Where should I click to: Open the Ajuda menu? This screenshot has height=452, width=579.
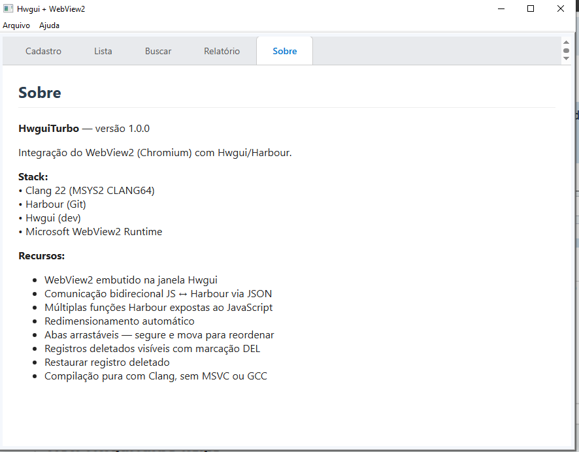coord(49,25)
